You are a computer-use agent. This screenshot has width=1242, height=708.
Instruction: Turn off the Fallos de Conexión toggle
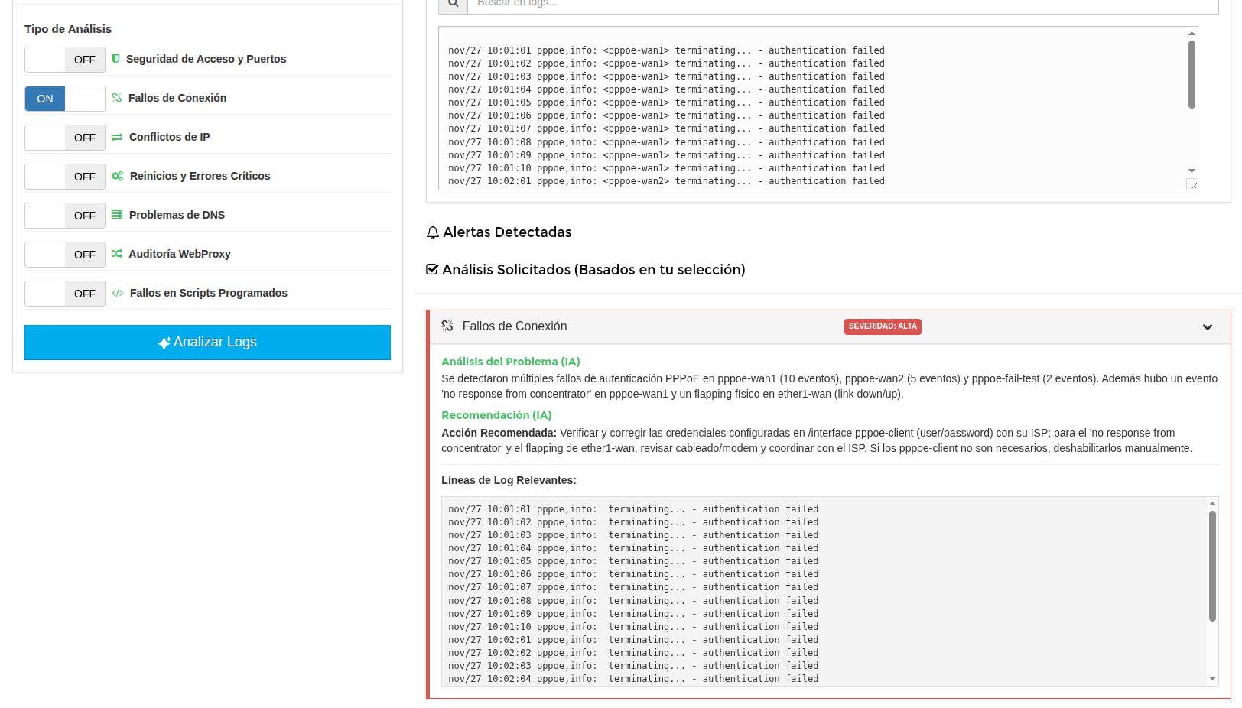tap(65, 99)
